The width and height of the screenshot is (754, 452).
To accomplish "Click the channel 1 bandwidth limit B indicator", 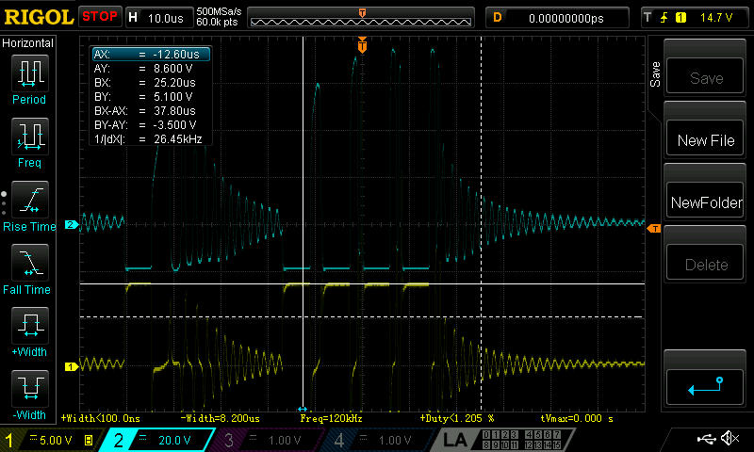I will click(89, 440).
